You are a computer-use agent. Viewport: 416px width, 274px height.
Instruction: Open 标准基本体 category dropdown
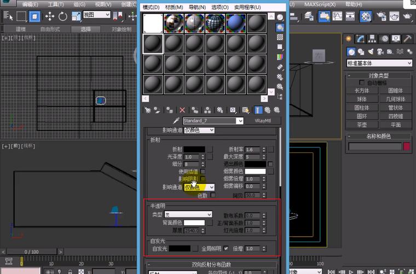pos(379,63)
